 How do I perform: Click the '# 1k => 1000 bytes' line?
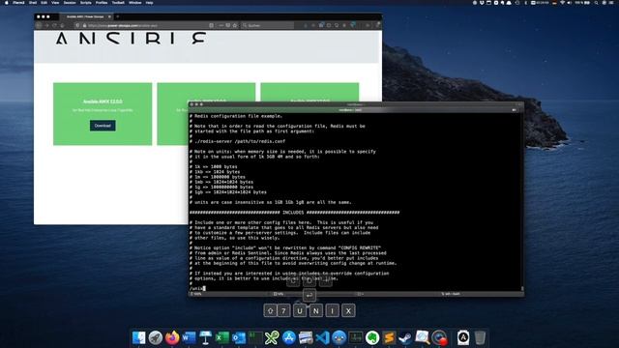(x=214, y=167)
